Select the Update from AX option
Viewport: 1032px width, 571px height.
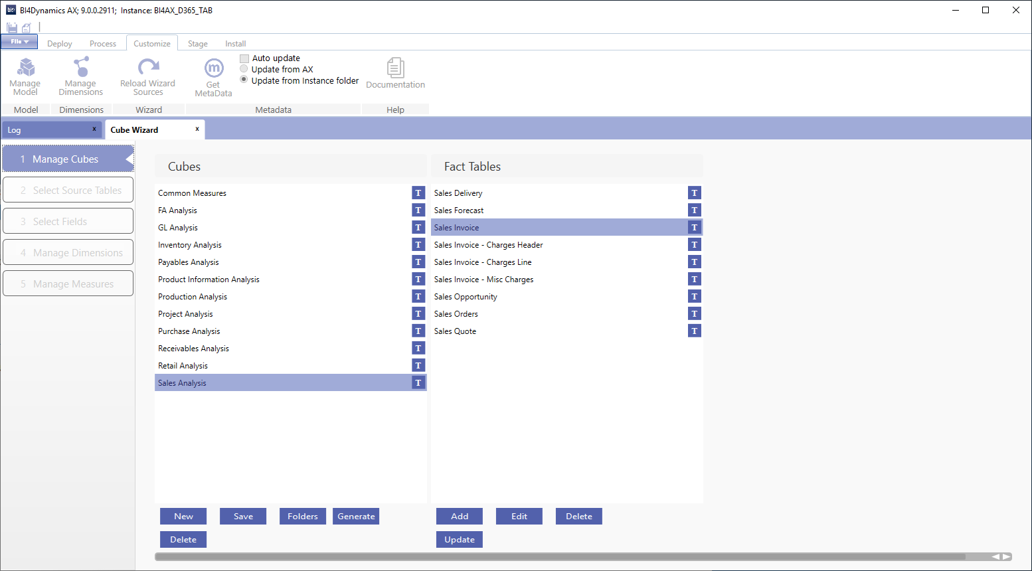pos(244,69)
